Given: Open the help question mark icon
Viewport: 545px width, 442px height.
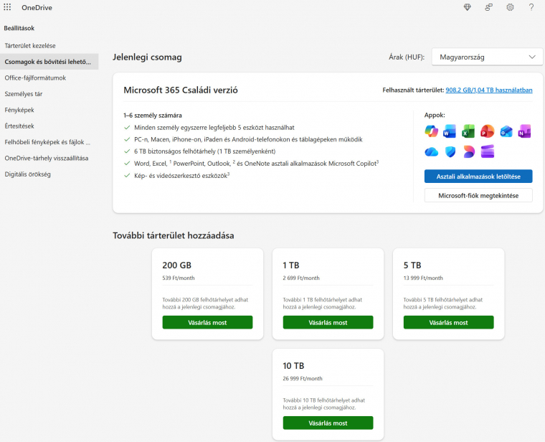Looking at the screenshot, I should tap(531, 7).
